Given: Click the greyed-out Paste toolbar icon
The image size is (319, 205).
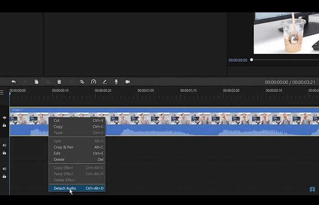Looking at the screenshot, I should [48, 82].
